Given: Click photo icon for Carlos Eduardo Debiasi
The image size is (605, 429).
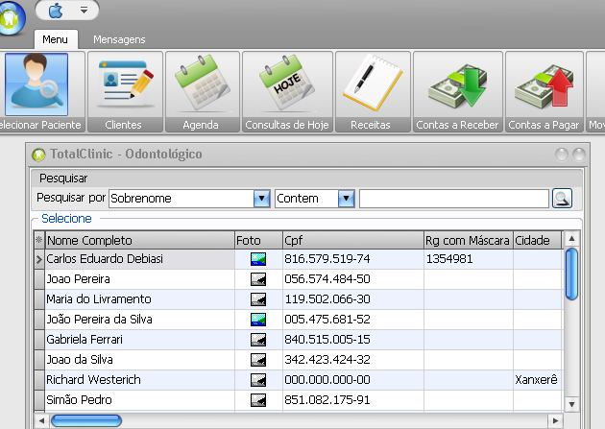Looking at the screenshot, I should tap(258, 259).
